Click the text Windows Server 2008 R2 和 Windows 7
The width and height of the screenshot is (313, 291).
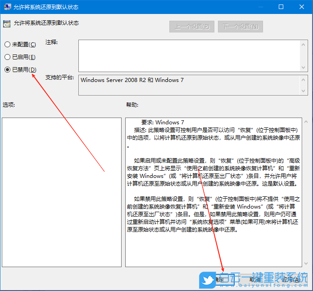[x=132, y=80]
